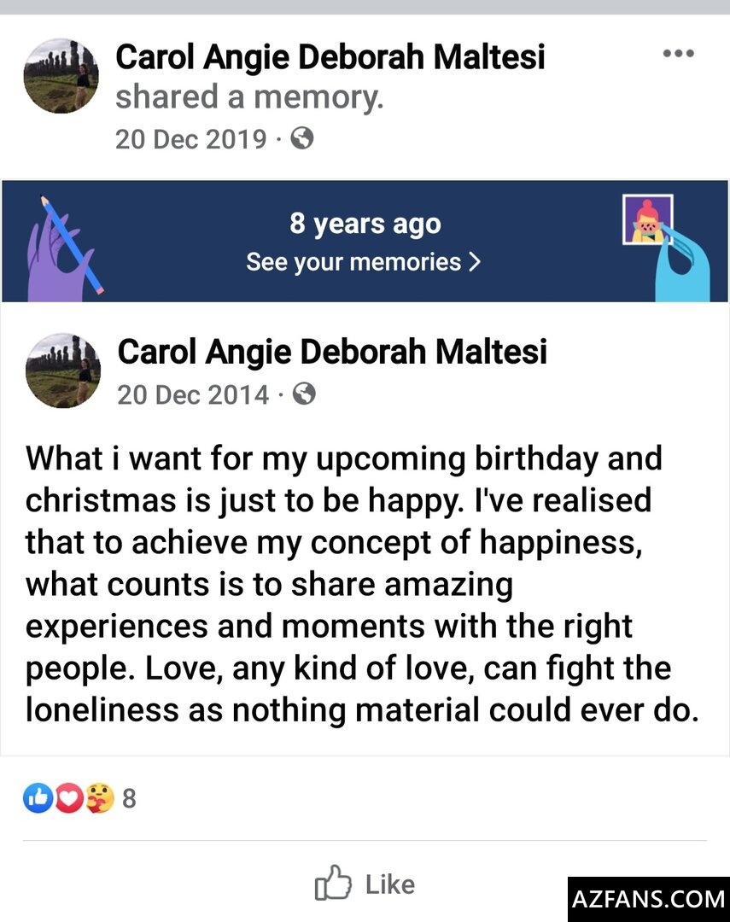The width and height of the screenshot is (730, 922).
Task: Click the blue thumbs-up reaction icon
Action: point(38,798)
